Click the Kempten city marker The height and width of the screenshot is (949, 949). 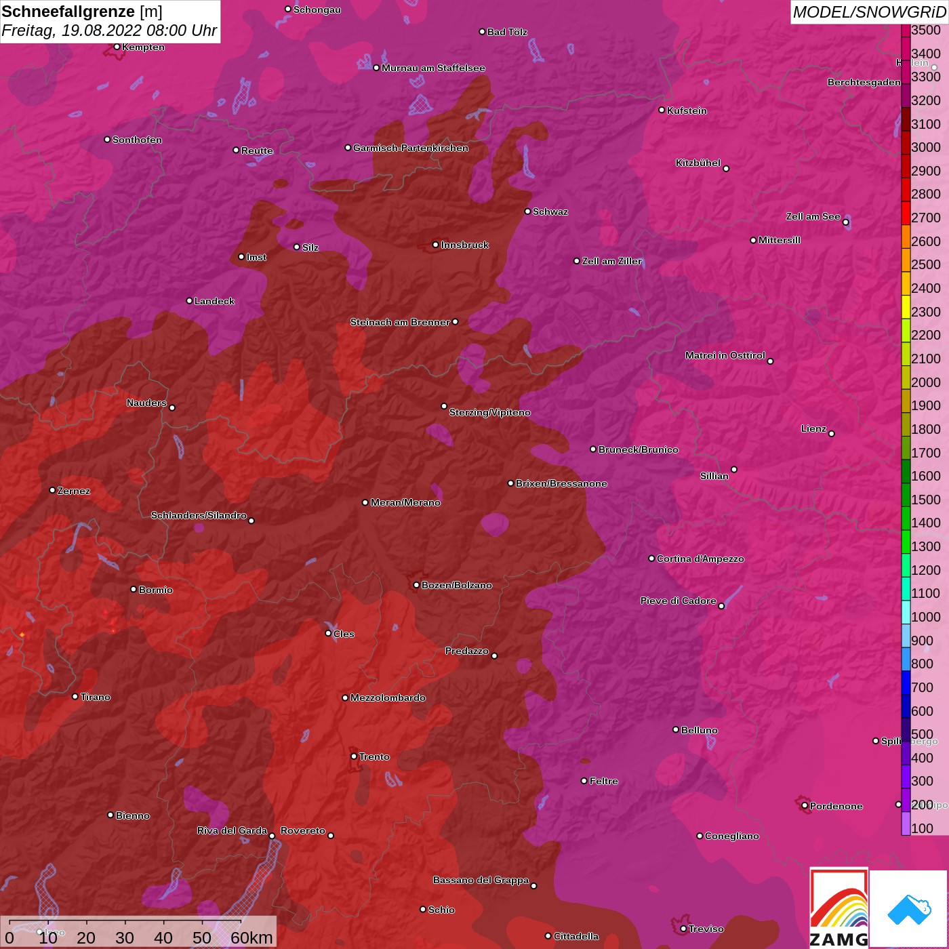pos(117,47)
